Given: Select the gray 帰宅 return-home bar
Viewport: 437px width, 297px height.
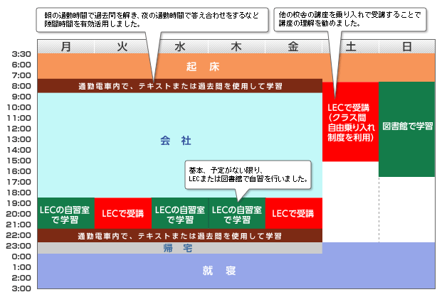Looking at the screenshot, I should (180, 248).
